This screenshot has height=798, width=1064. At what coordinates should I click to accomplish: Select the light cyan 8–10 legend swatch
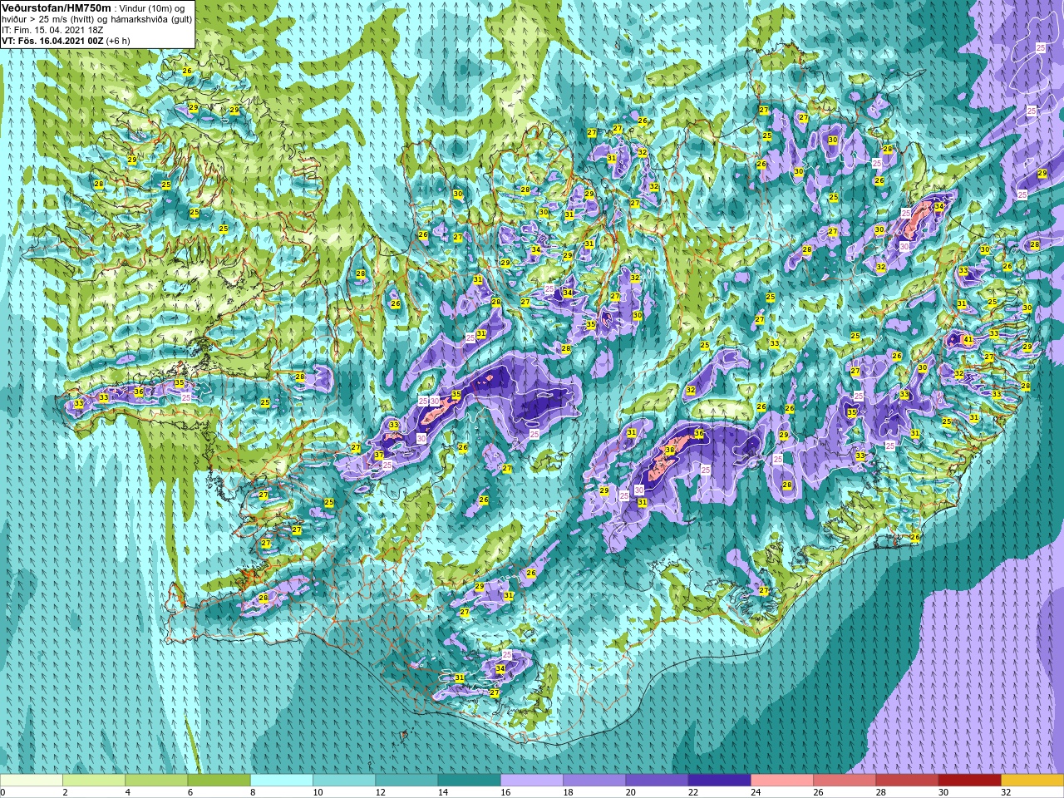pyautogui.click(x=282, y=780)
